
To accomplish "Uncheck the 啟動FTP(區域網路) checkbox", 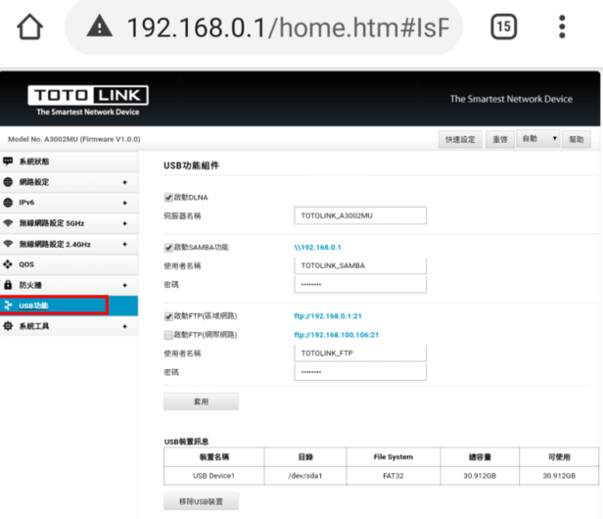I will pyautogui.click(x=168, y=316).
